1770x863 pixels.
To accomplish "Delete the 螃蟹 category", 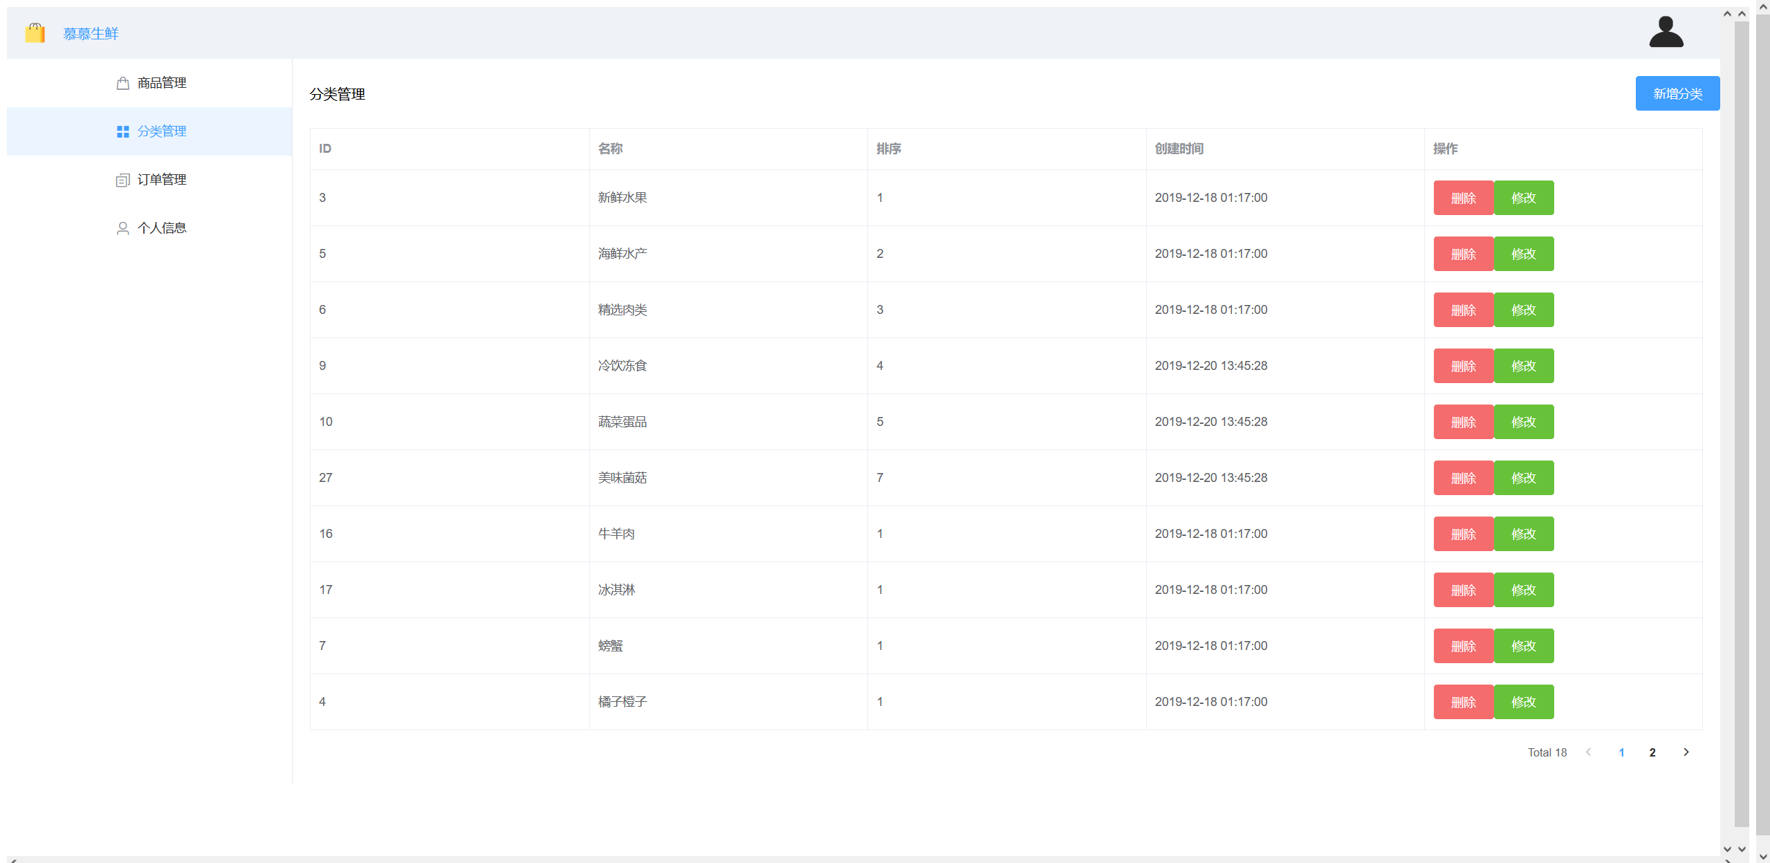I will (1464, 646).
